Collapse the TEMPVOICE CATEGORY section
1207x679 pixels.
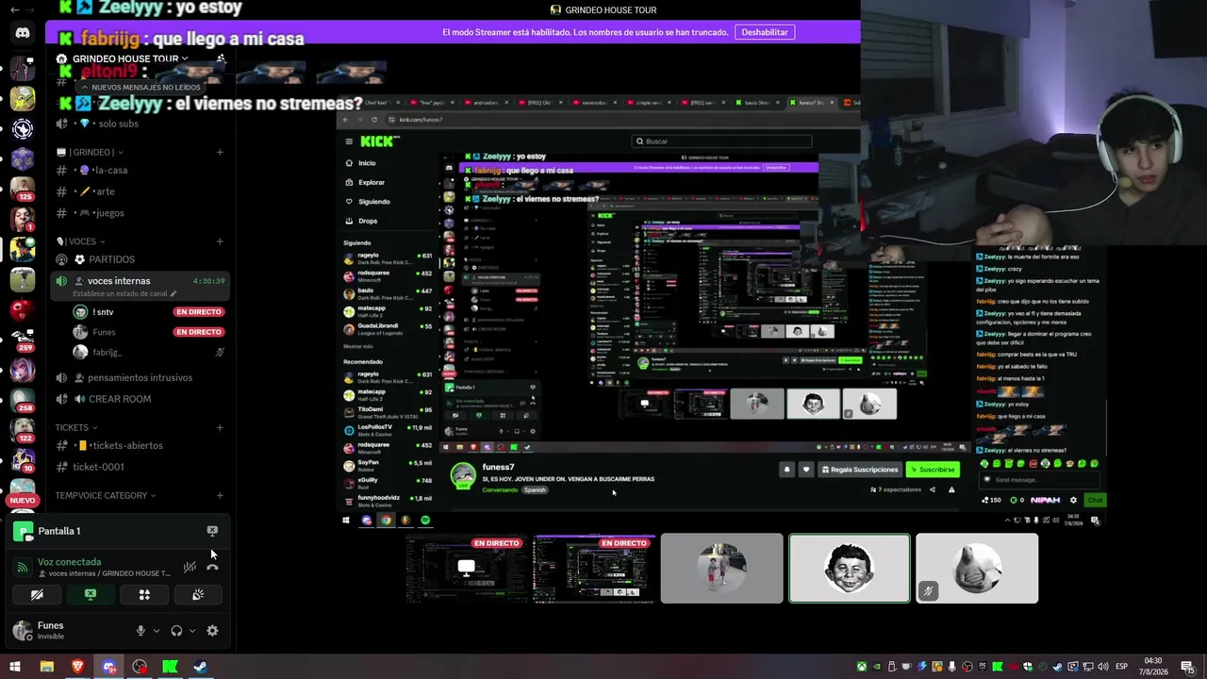[x=106, y=496]
